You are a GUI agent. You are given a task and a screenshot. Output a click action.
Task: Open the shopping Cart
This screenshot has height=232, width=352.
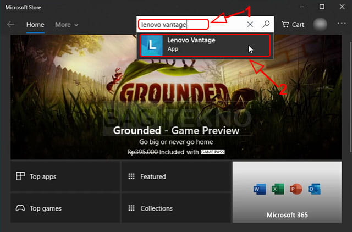tap(293, 24)
